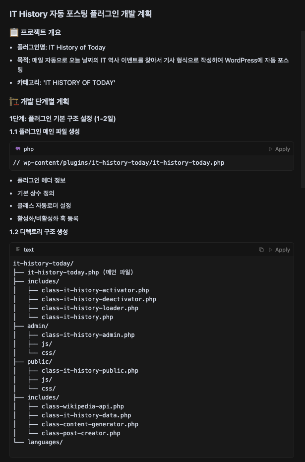Click the '1.2 디렉토리 구조 생성' subheading
Image resolution: width=305 pixels, height=462 pixels.
[x=39, y=232]
